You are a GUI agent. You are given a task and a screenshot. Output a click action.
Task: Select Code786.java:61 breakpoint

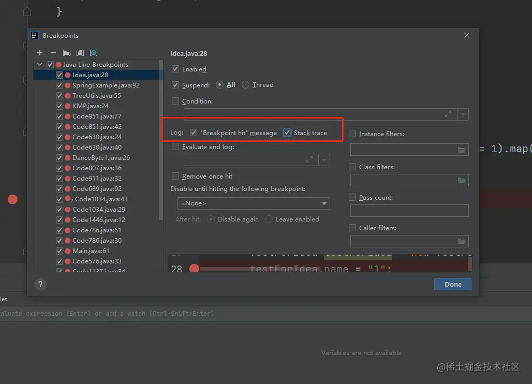[x=97, y=230]
